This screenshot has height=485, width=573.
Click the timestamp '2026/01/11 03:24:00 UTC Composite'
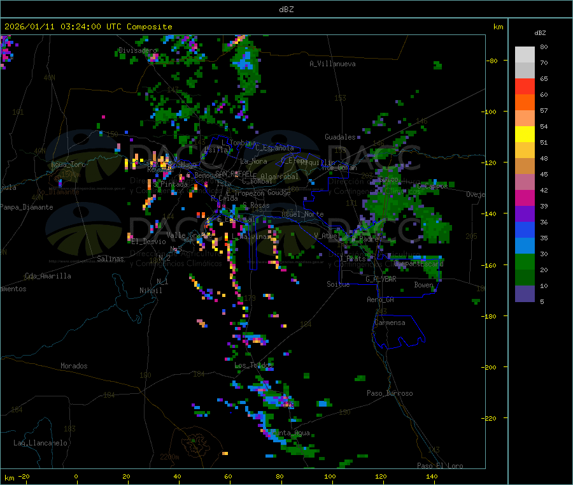[x=88, y=27]
